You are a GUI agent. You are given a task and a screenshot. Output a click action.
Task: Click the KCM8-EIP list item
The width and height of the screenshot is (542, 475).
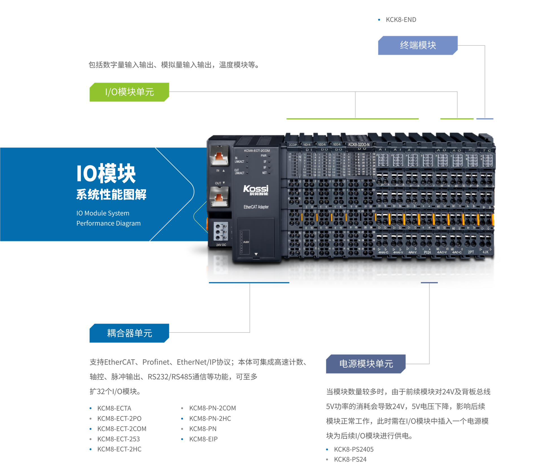(x=203, y=439)
